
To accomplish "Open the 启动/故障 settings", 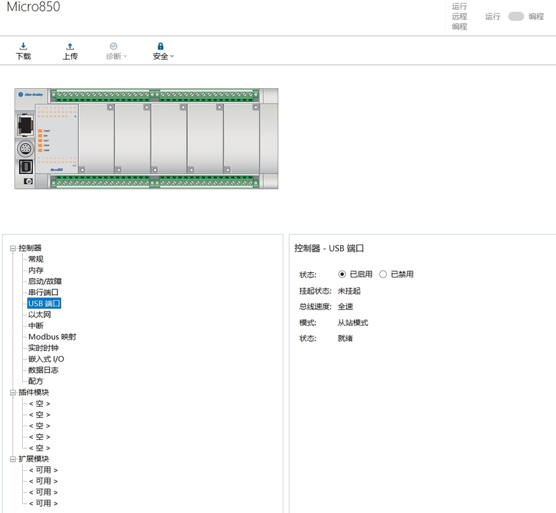I will pyautogui.click(x=45, y=282).
